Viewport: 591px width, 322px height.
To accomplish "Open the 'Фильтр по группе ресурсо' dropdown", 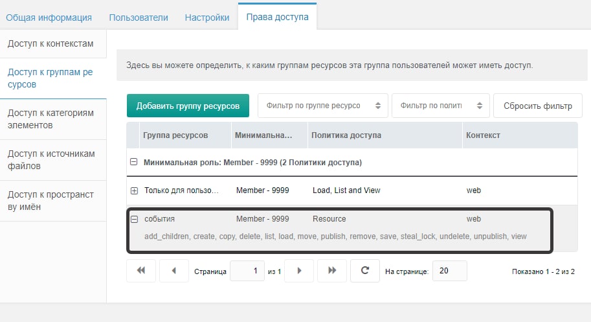I will pos(322,106).
